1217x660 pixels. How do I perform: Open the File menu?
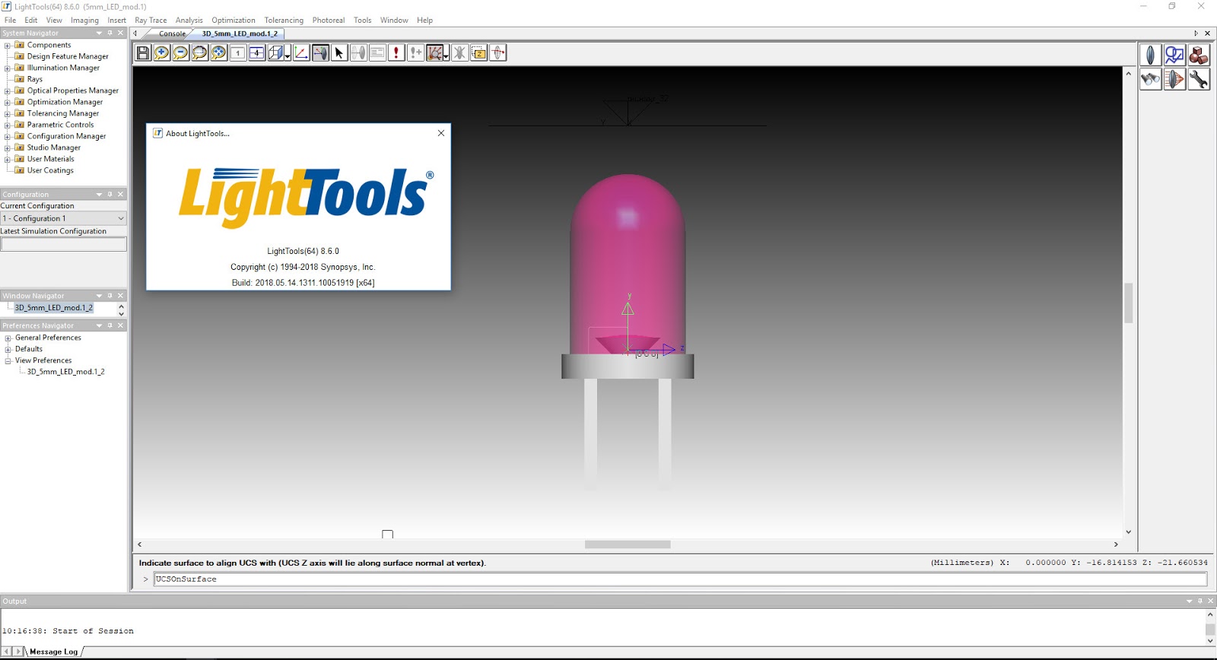11,21
